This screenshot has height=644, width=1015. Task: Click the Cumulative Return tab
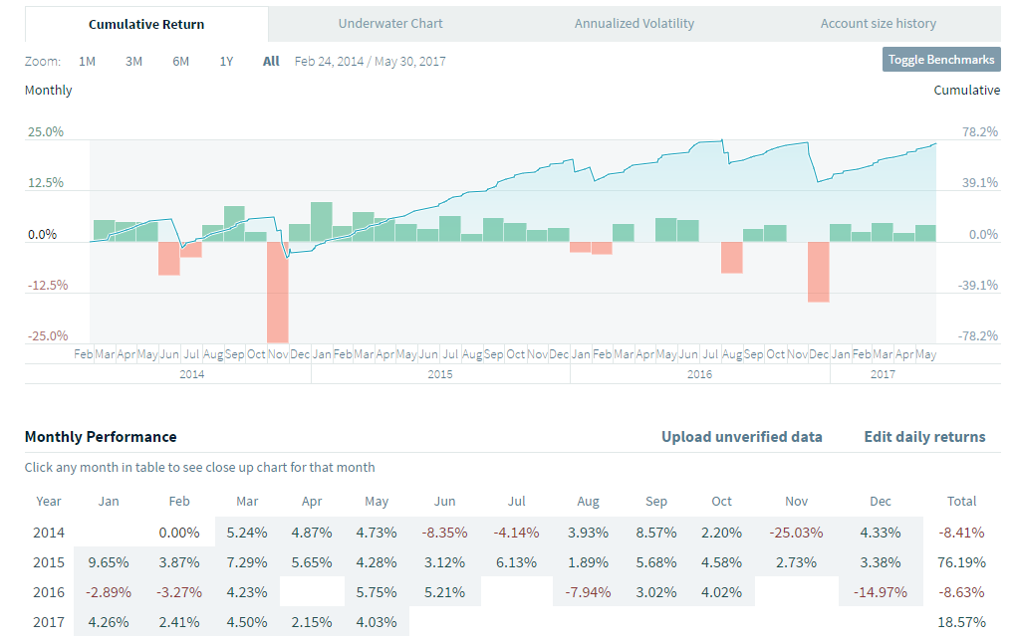tap(146, 24)
